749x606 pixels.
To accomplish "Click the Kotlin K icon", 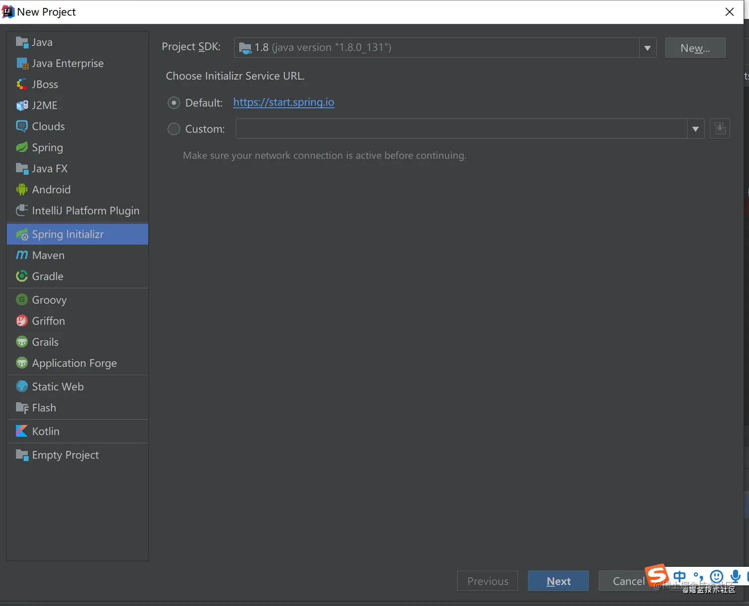I will [x=22, y=431].
